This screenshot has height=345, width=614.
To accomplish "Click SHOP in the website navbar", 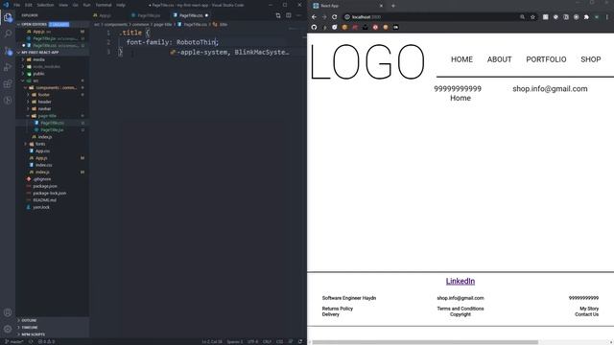I will 591,59.
